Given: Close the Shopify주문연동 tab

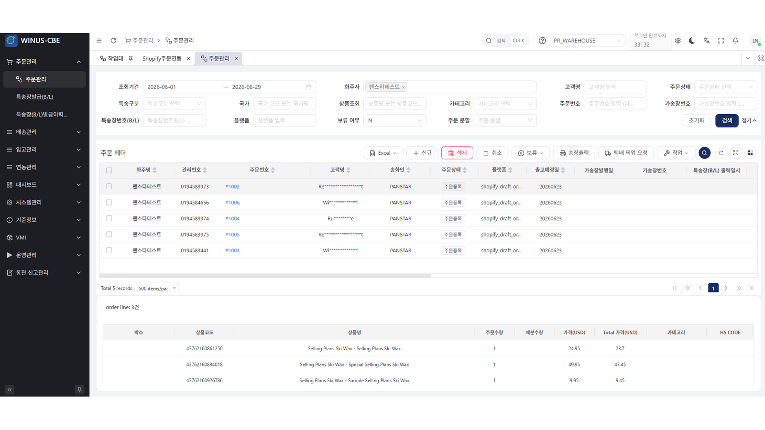Looking at the screenshot, I should pyautogui.click(x=188, y=59).
